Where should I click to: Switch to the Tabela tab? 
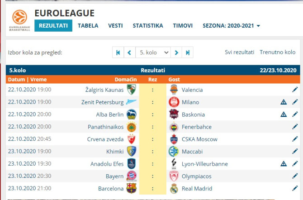coord(88,26)
